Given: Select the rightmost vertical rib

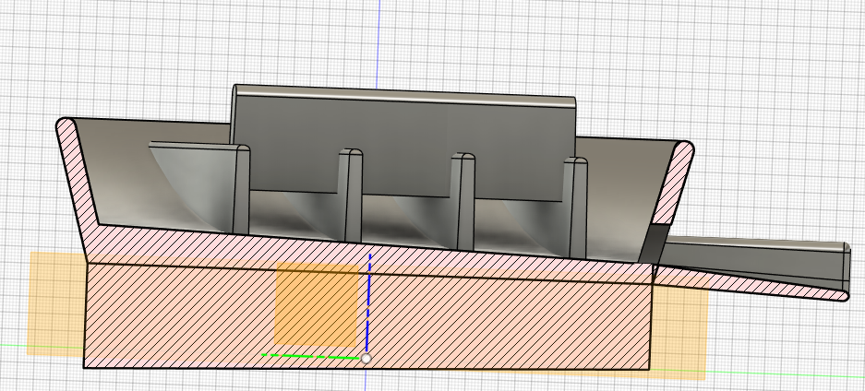Looking at the screenshot, I should [575, 207].
